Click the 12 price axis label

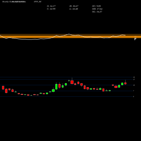pos(134,85)
